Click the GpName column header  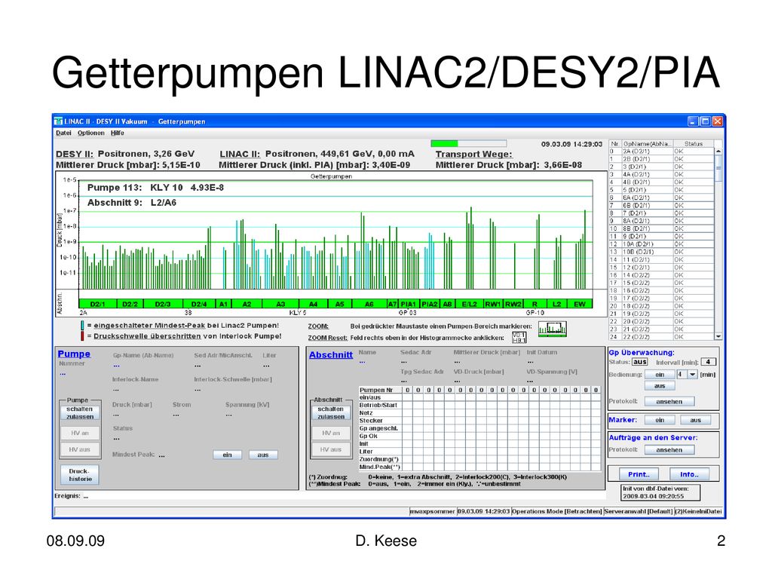tap(647, 144)
